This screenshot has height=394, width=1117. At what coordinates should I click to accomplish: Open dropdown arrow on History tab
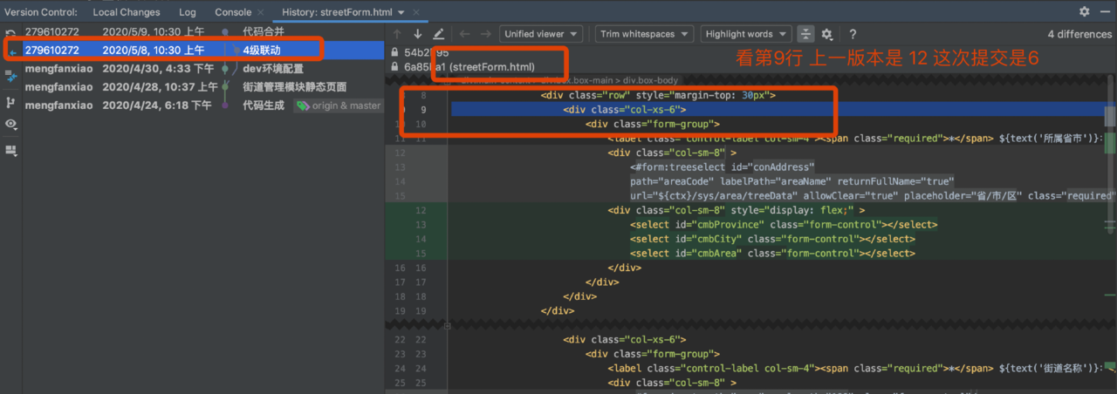pyautogui.click(x=400, y=12)
